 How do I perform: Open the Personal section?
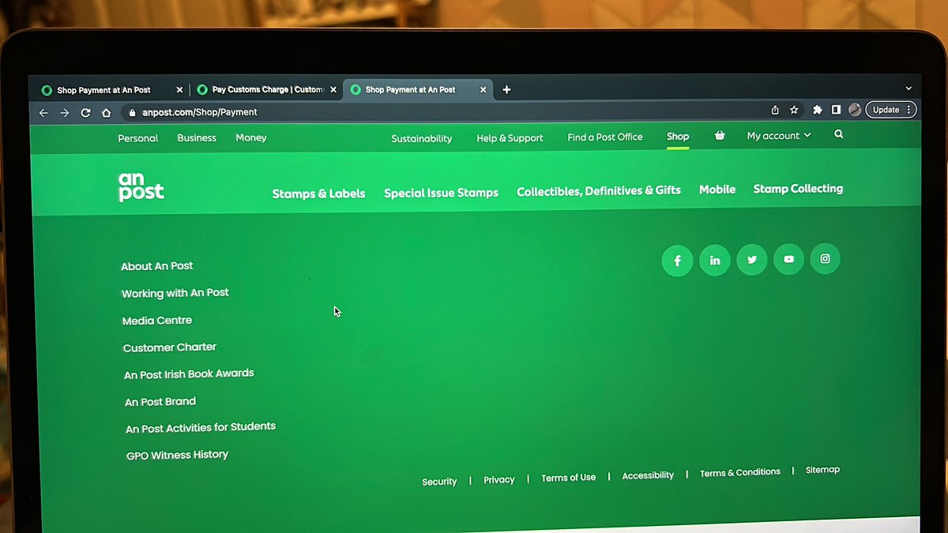(x=138, y=138)
